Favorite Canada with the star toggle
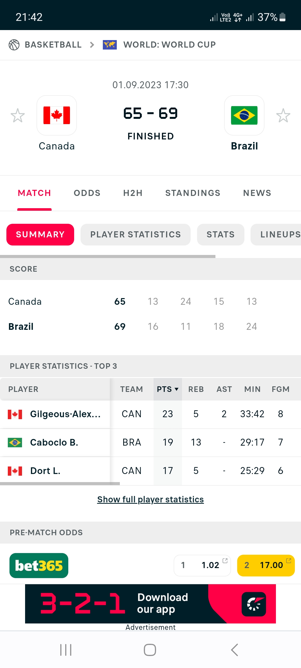The image size is (301, 668). pos(18,116)
